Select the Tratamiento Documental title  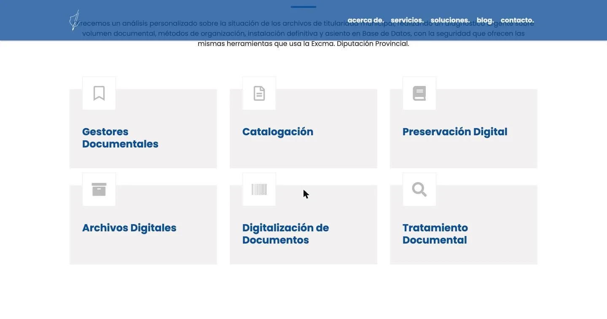click(435, 234)
